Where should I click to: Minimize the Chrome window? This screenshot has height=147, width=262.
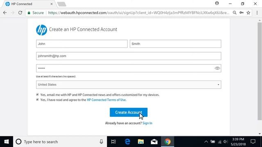click(x=230, y=4)
